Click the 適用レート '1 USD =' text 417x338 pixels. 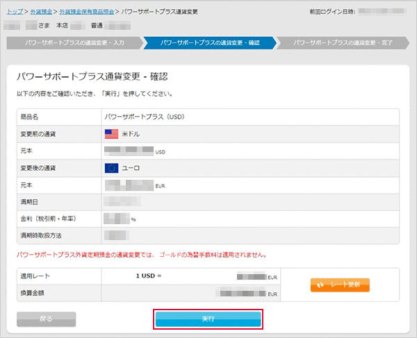click(x=149, y=276)
